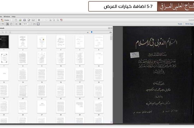Image resolution: width=194 pixels, height=128 pixels.
Task: Select the page 26 thumbnail
Action: 23,107
